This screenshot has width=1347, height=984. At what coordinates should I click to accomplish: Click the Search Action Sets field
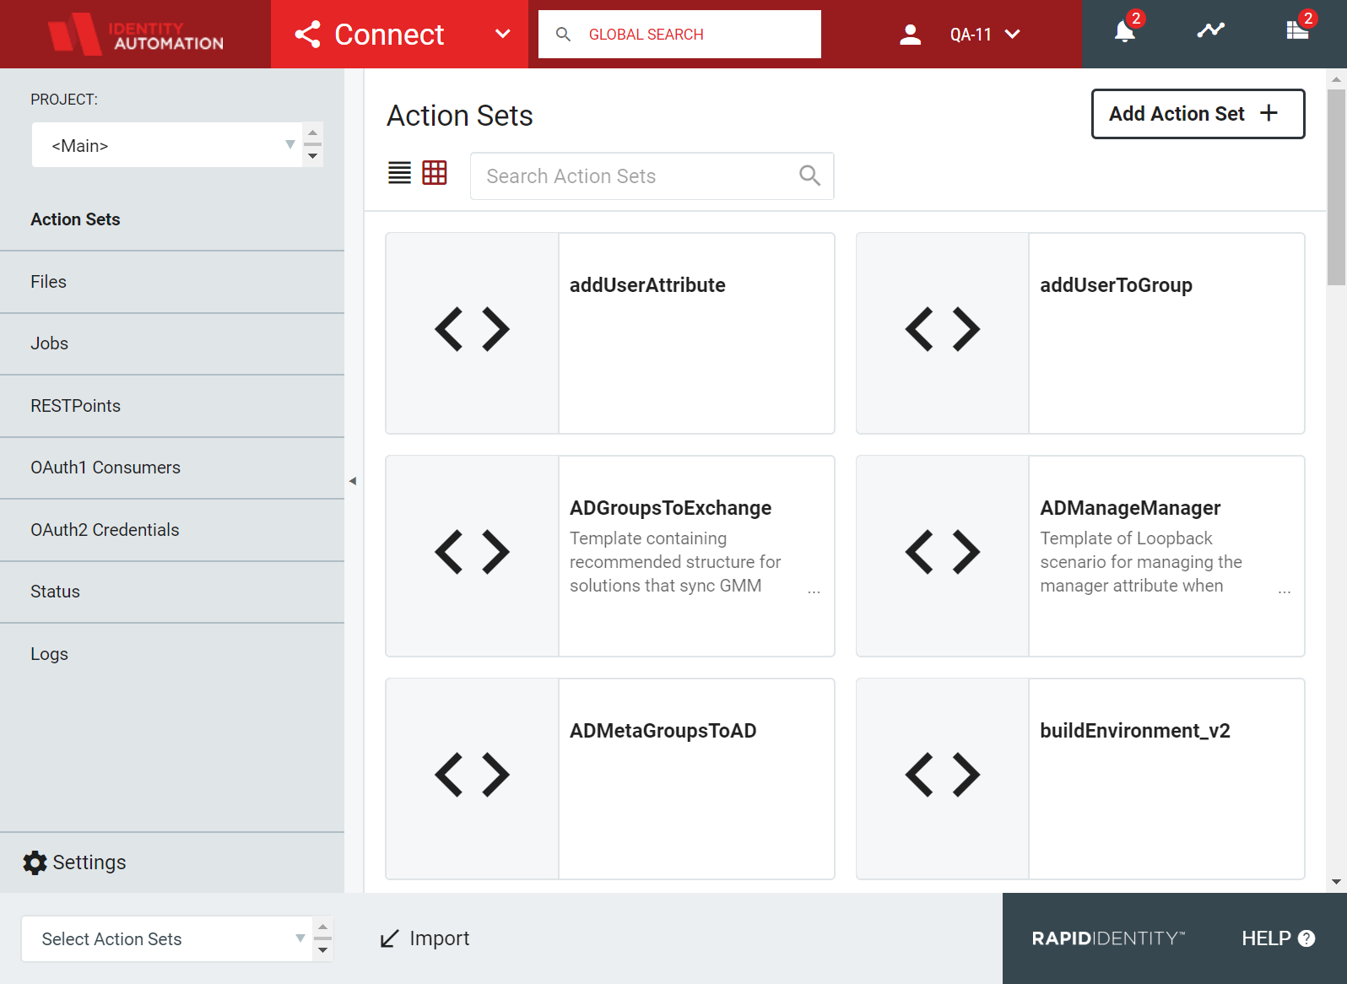(652, 176)
